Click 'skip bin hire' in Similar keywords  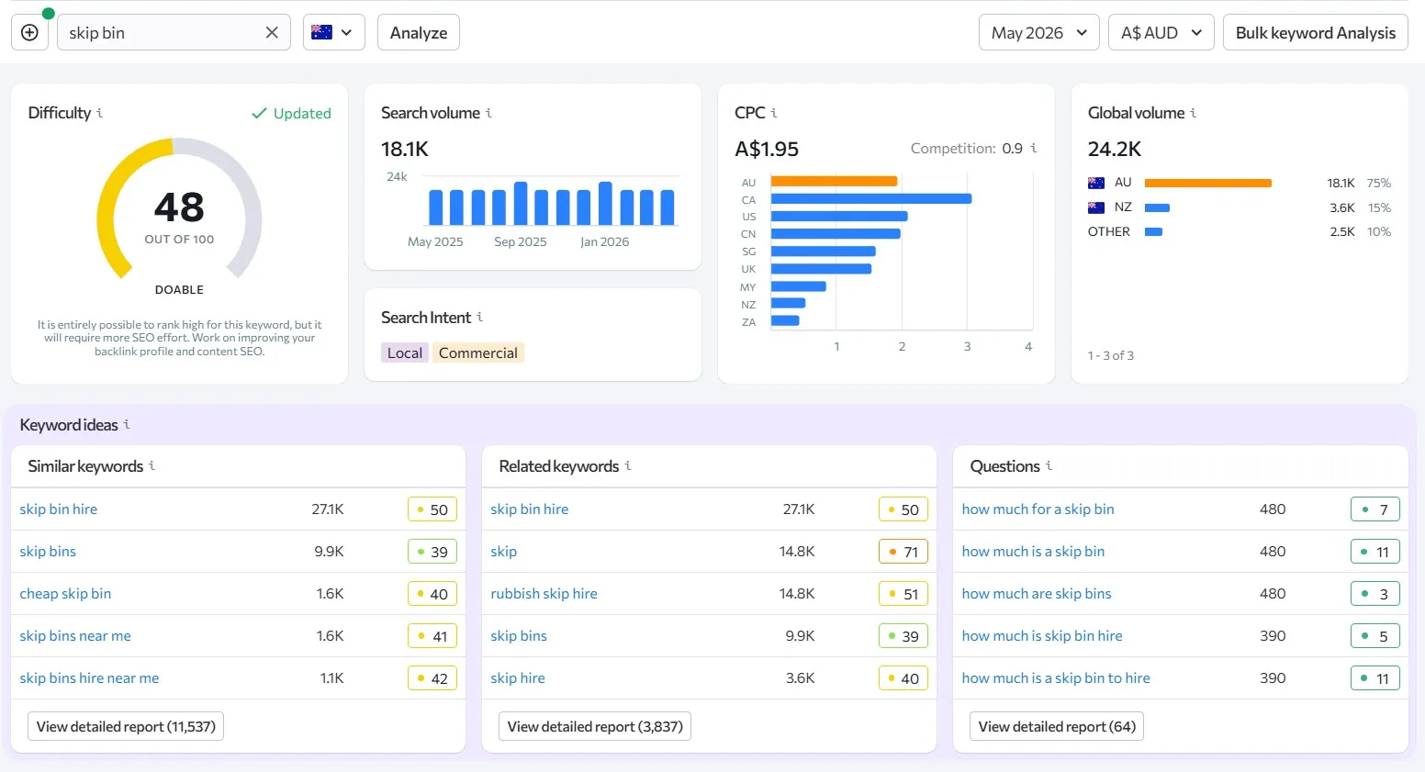point(59,509)
